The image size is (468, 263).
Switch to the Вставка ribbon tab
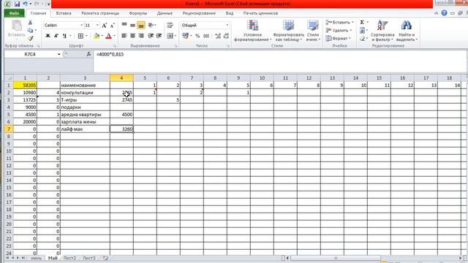click(x=64, y=13)
